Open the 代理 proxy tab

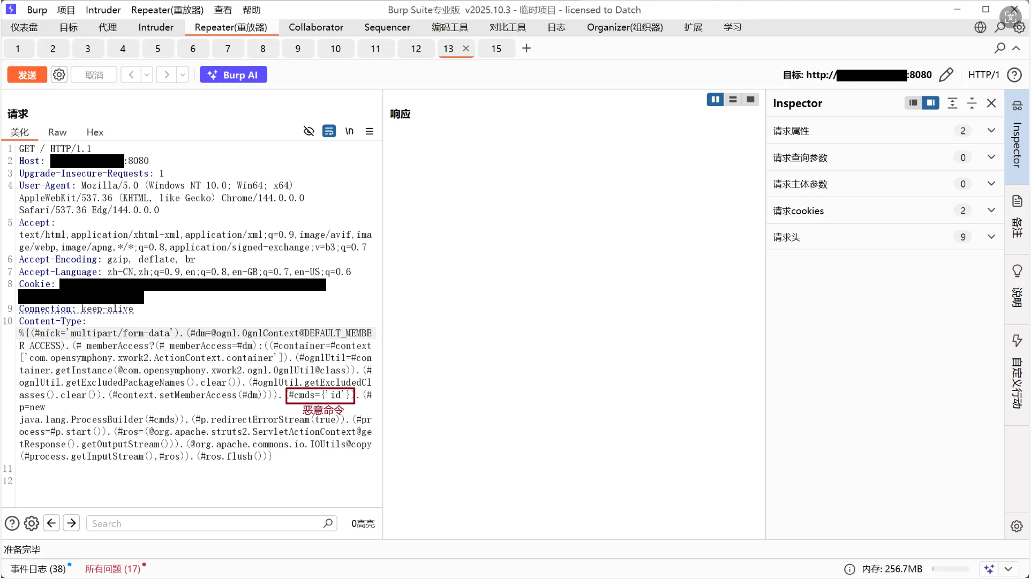click(108, 27)
